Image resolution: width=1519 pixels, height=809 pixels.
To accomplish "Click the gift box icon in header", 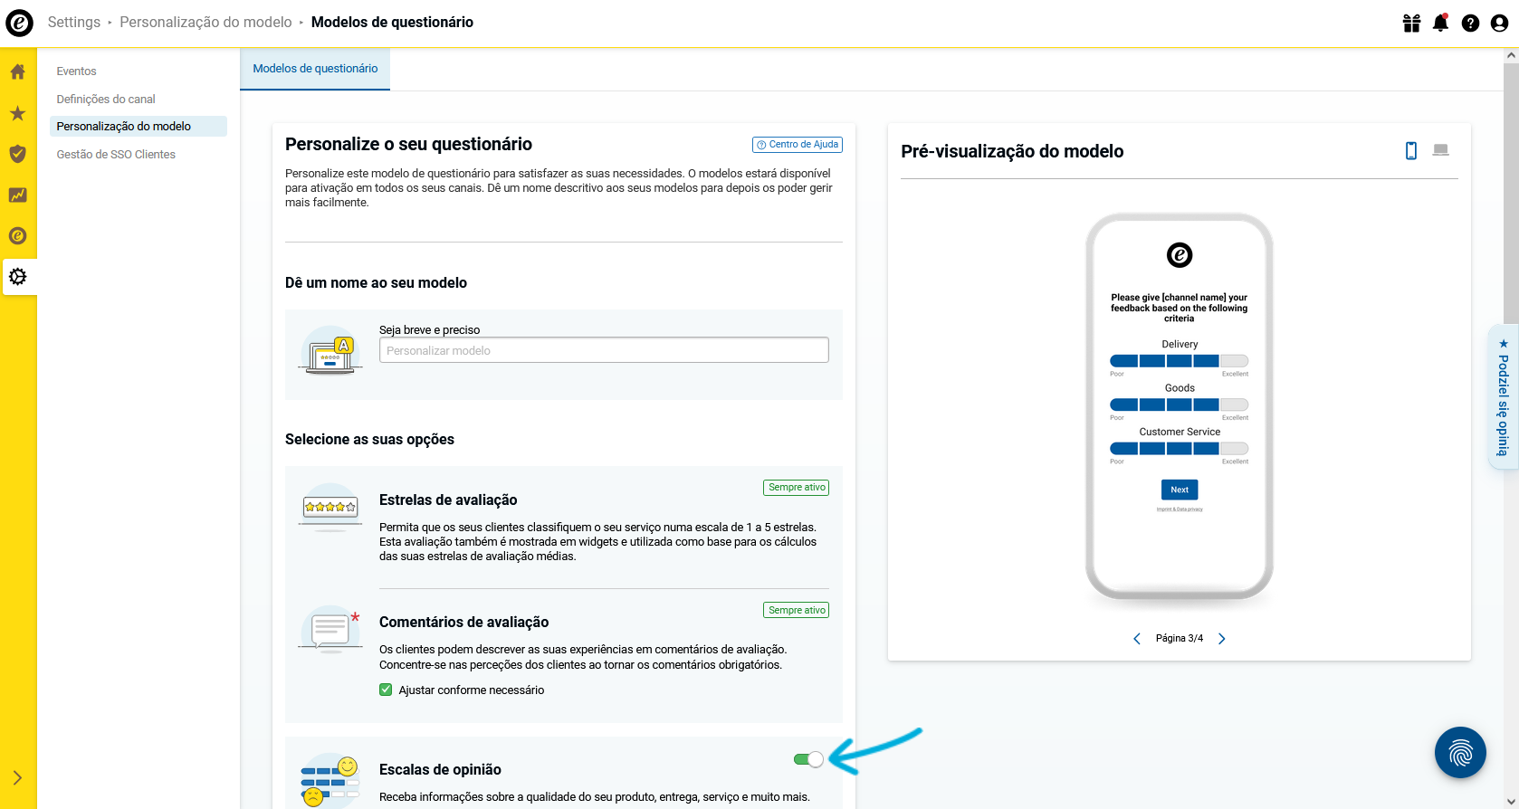I will [x=1411, y=23].
